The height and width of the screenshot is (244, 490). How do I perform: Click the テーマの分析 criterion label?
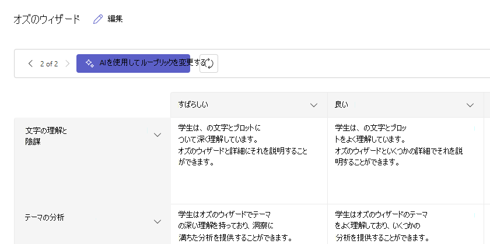point(44,218)
